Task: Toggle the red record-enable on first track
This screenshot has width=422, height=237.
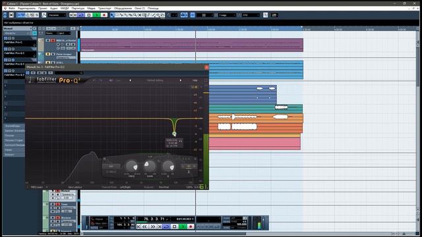Action: coord(53,41)
